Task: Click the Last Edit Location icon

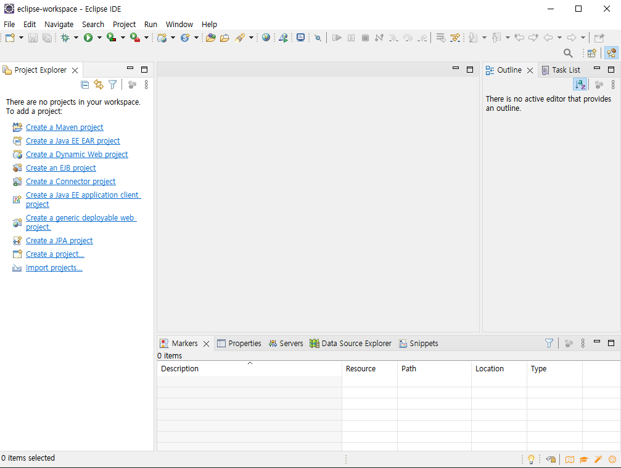Action: [x=519, y=38]
